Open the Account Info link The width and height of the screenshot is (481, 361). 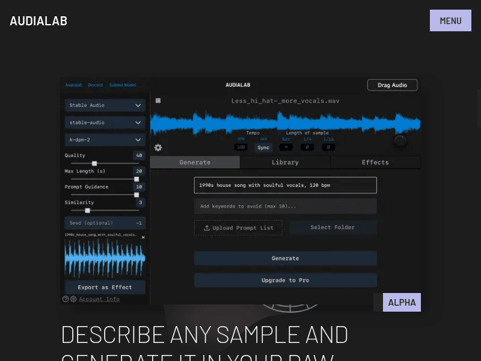(99, 299)
